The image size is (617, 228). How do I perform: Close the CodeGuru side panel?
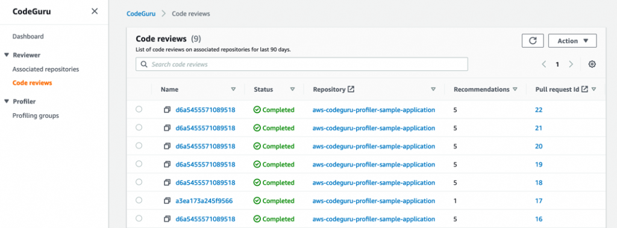coord(95,11)
